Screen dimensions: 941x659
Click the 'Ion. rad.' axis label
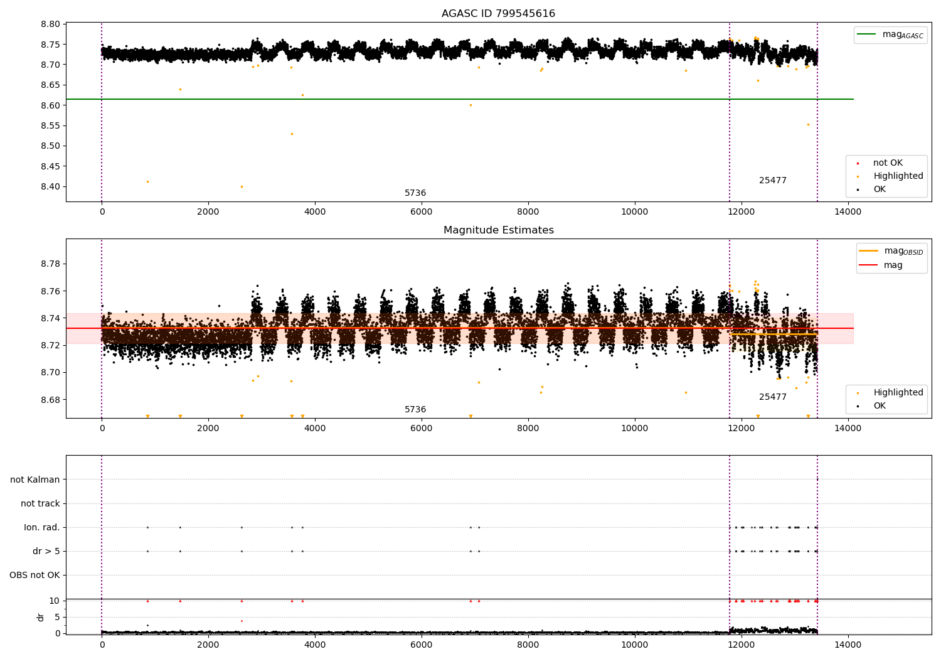pyautogui.click(x=42, y=528)
